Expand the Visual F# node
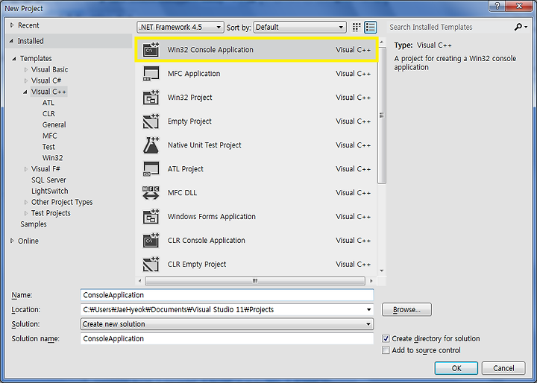This screenshot has width=537, height=383. click(26, 169)
